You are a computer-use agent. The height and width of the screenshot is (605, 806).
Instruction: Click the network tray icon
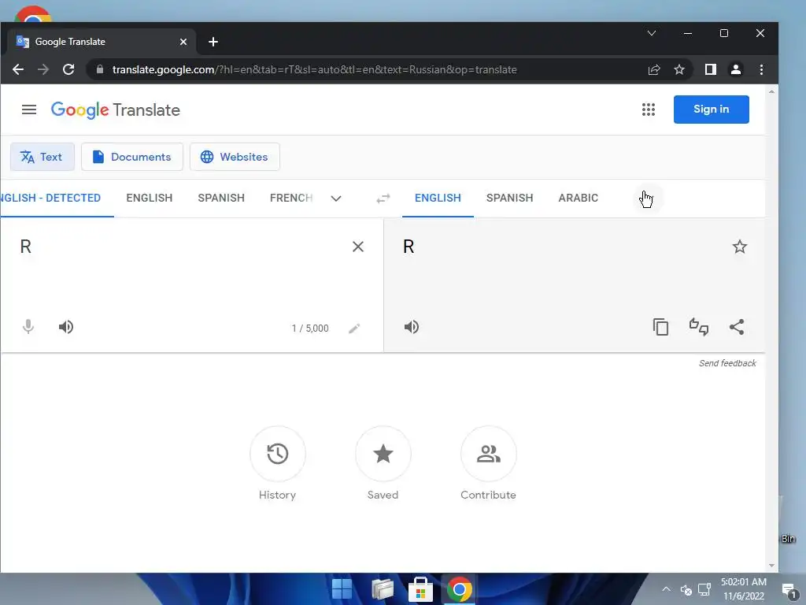(x=704, y=589)
